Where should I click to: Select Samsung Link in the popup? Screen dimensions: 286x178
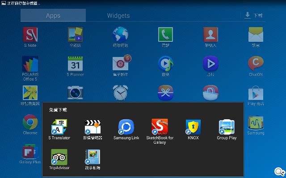click(126, 127)
